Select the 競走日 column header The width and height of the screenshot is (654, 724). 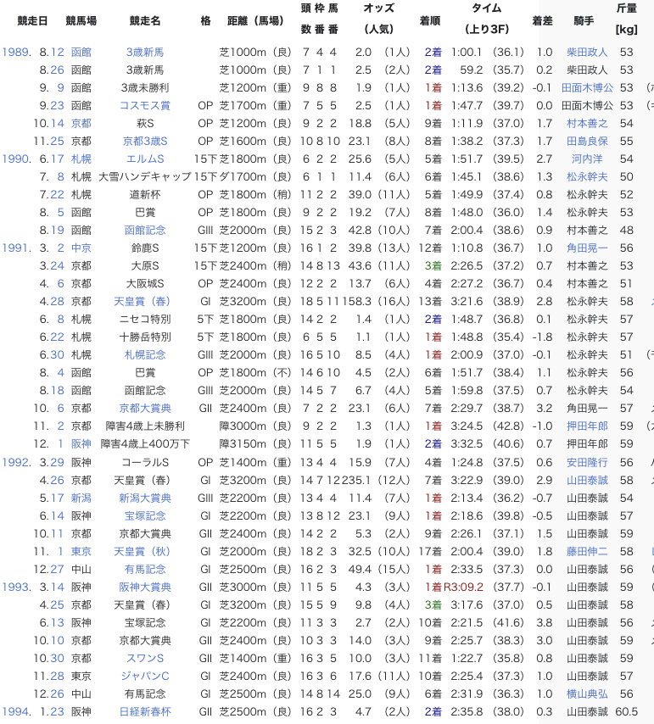click(x=32, y=21)
